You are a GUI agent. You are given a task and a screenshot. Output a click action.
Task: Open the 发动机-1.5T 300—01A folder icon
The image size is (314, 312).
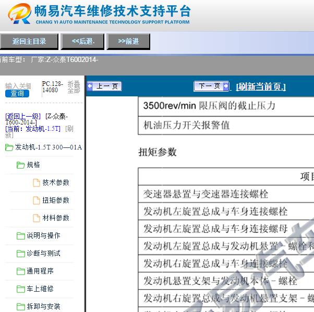[9, 147]
